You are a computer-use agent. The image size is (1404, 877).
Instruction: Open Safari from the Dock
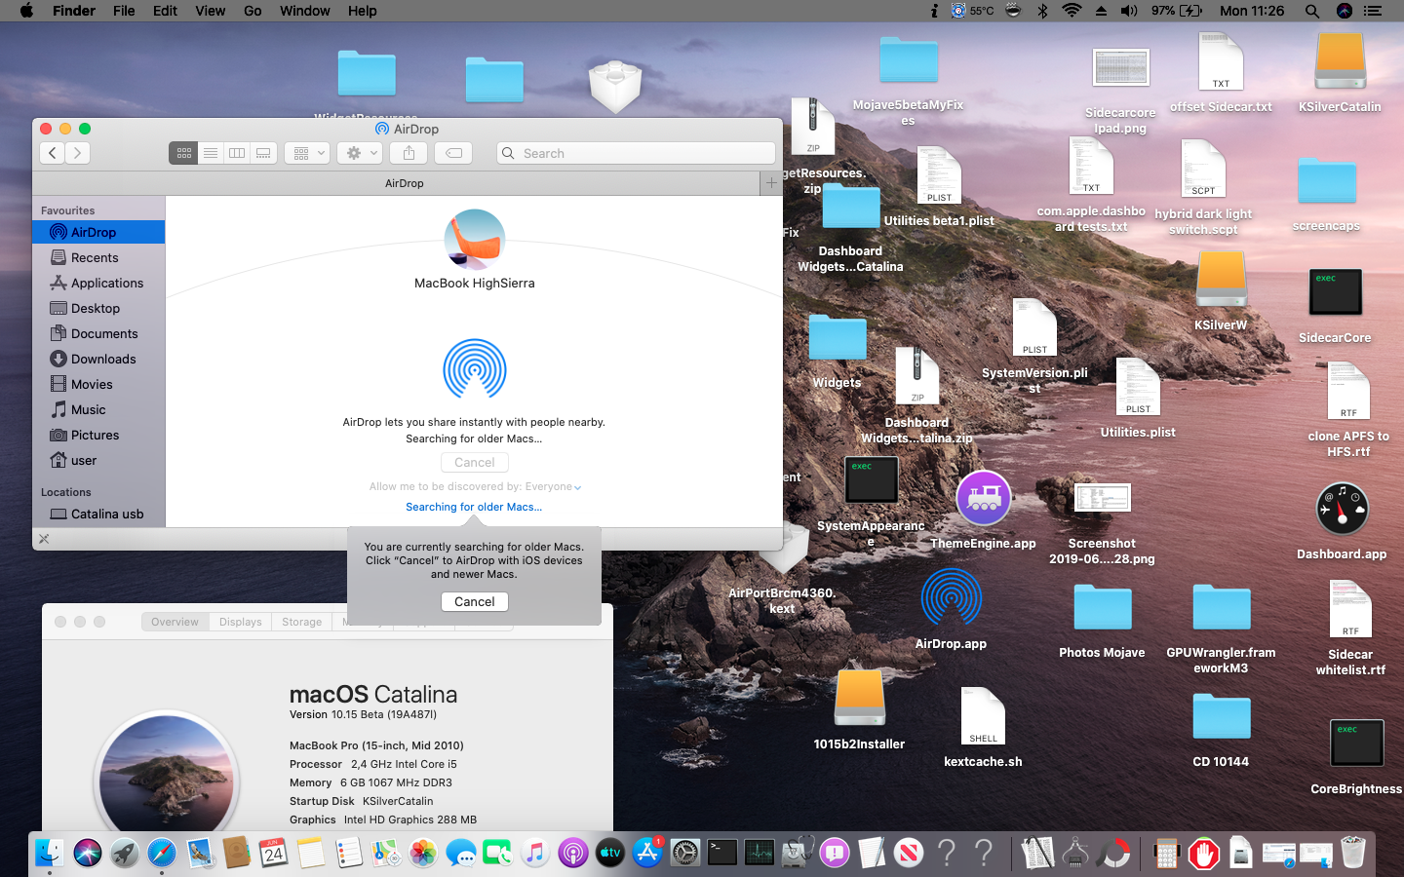point(162,854)
